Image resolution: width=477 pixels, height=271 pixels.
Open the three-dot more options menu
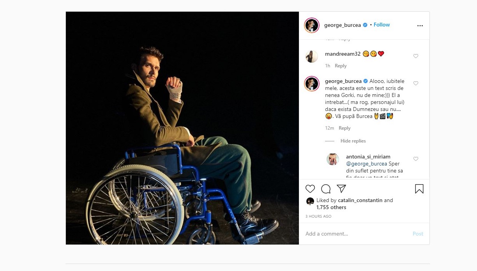coord(420,26)
